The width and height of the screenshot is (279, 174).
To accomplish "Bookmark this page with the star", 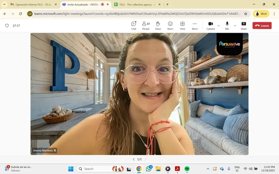I will click(x=246, y=14).
